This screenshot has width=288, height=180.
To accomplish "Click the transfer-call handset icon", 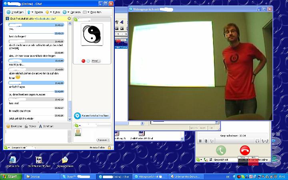I will 265,141.
